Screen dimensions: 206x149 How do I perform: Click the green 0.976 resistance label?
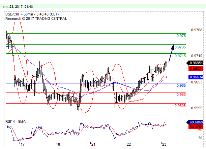pos(181,36)
